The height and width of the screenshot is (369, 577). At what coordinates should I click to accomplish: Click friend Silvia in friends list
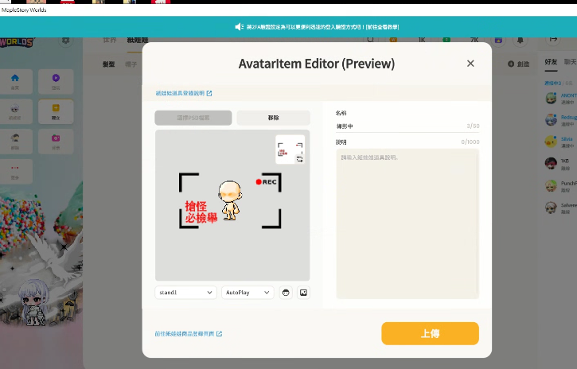[x=560, y=142]
